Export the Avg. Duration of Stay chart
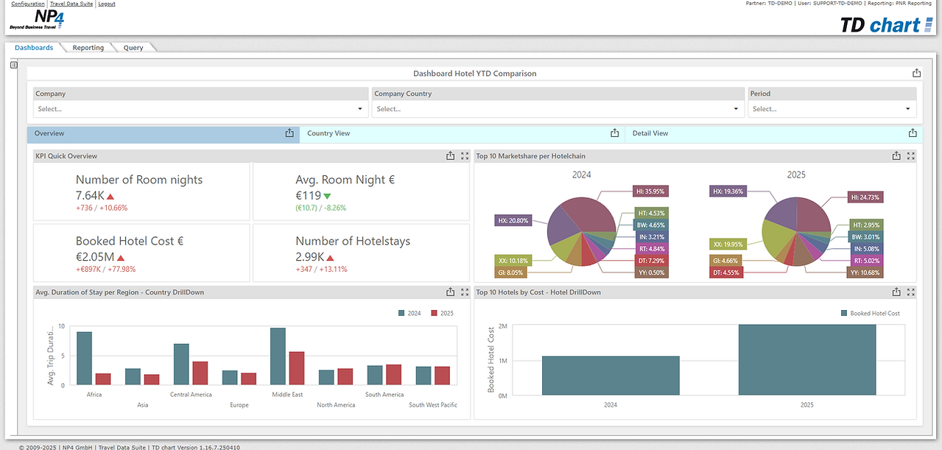This screenshot has height=450, width=942. (x=450, y=292)
